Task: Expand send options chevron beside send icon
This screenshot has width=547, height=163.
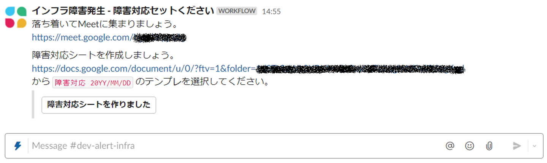Action: pos(534,146)
